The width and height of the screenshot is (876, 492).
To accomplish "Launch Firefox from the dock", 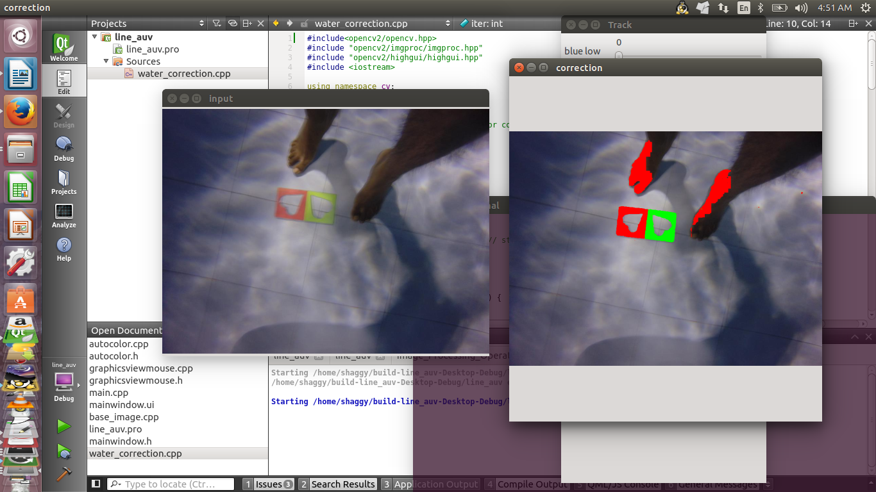I will (21, 111).
